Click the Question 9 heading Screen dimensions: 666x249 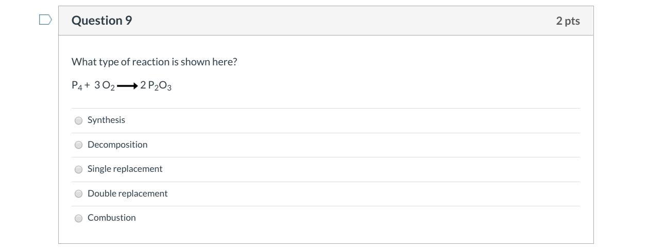tap(101, 21)
